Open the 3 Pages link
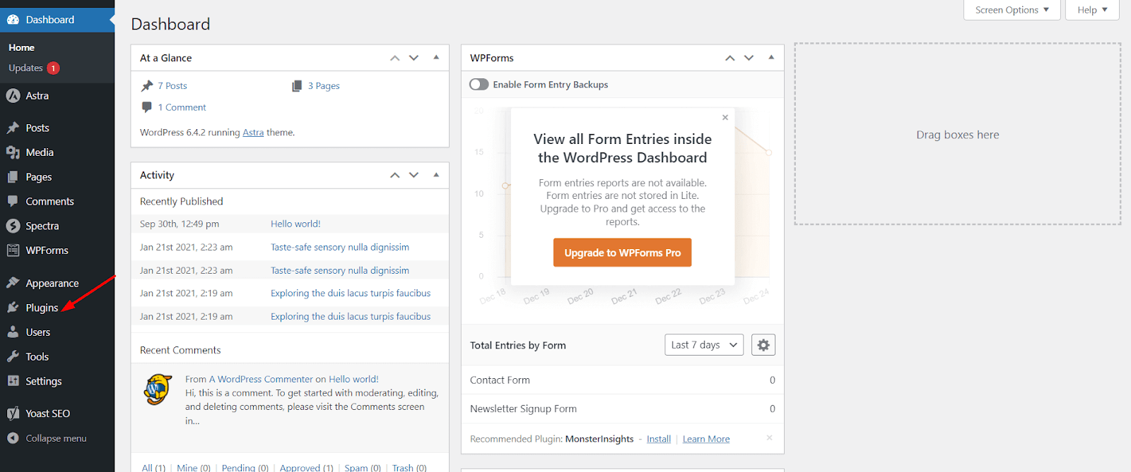Image resolution: width=1131 pixels, height=472 pixels. click(324, 86)
